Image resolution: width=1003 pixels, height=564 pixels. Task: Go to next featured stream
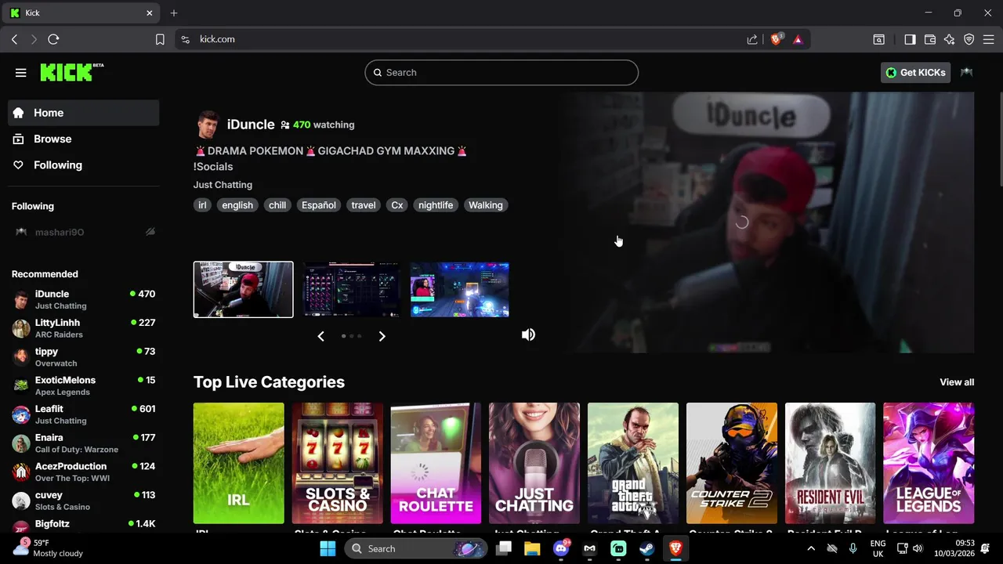(382, 336)
